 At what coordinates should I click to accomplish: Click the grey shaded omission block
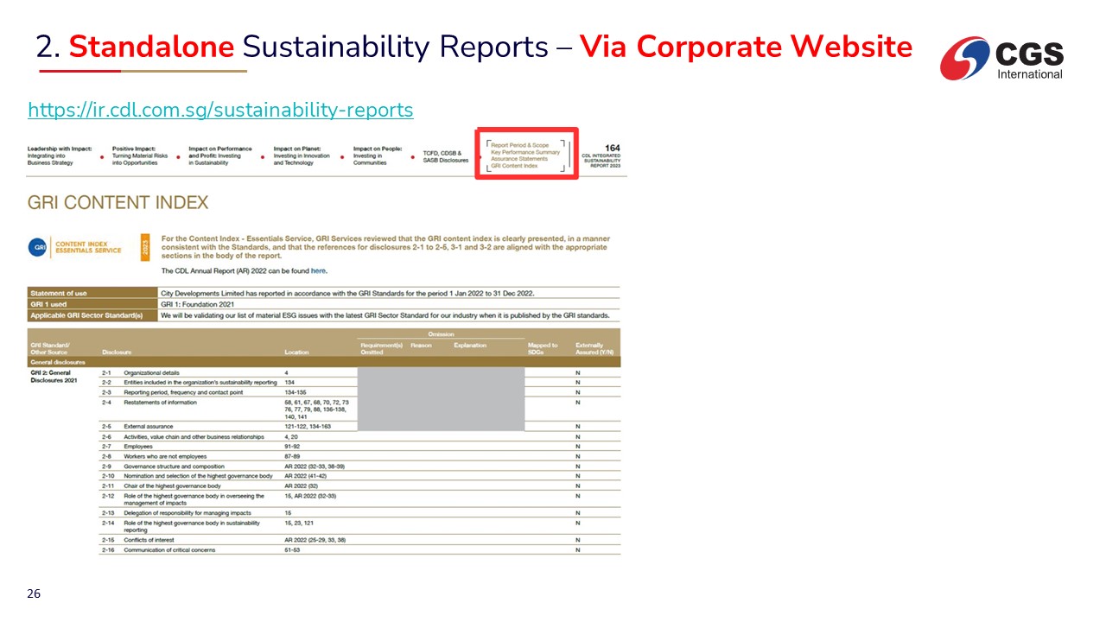[x=441, y=398]
